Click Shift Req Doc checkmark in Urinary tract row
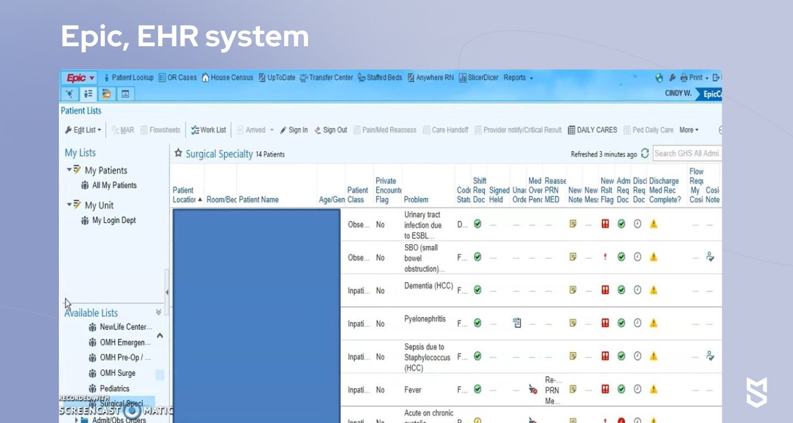Image resolution: width=793 pixels, height=423 pixels. point(477,224)
